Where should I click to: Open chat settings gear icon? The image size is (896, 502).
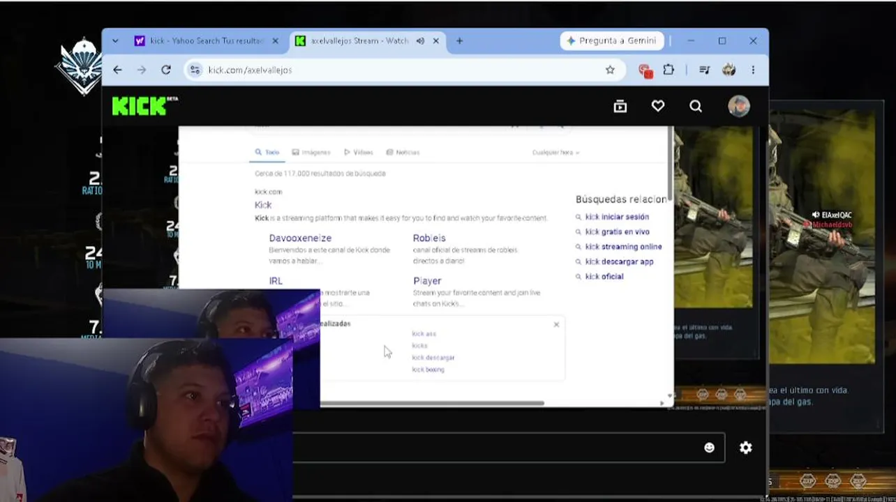(x=746, y=448)
